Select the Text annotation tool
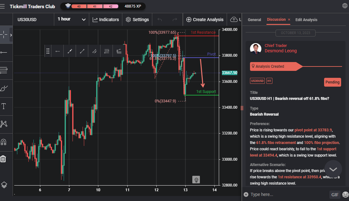The height and width of the screenshot is (201, 349). click(x=4, y=106)
